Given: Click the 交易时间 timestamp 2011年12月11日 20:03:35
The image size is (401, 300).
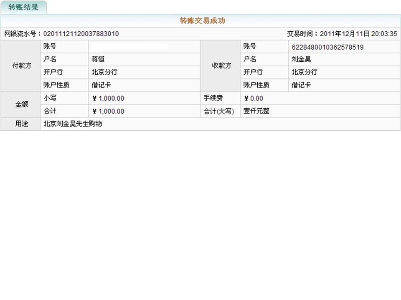Looking at the screenshot, I should point(358,34).
